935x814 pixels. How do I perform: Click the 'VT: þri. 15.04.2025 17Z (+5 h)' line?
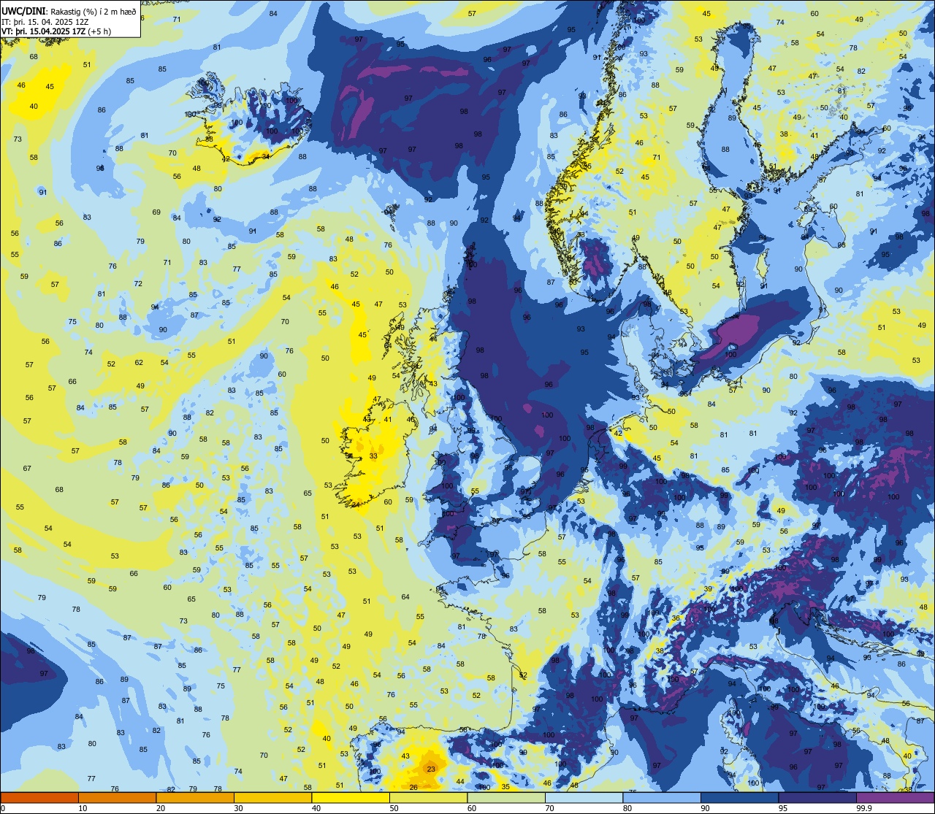coord(56,31)
